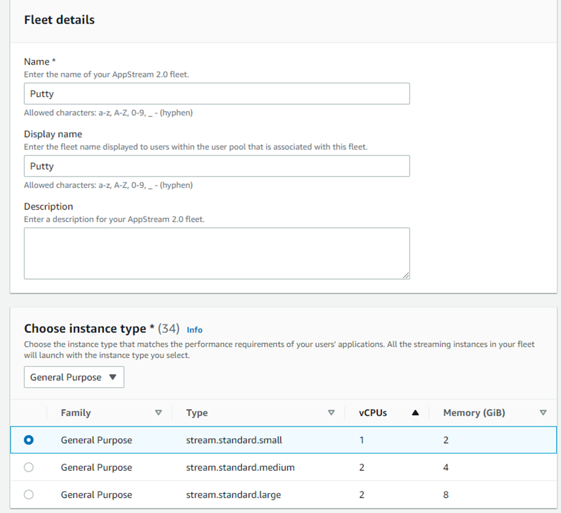This screenshot has height=513, width=561.
Task: Select the stream.standard.medium radio button
Action: [x=28, y=467]
